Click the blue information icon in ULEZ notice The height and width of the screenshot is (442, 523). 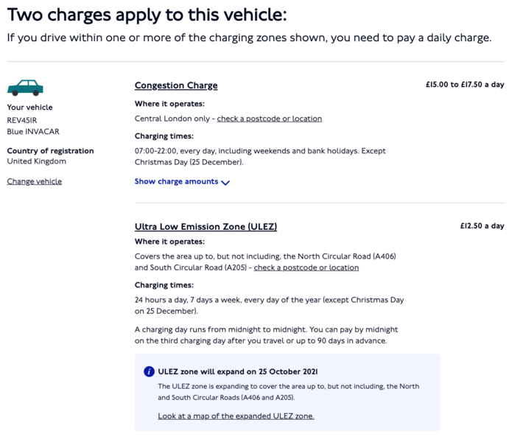(x=149, y=371)
